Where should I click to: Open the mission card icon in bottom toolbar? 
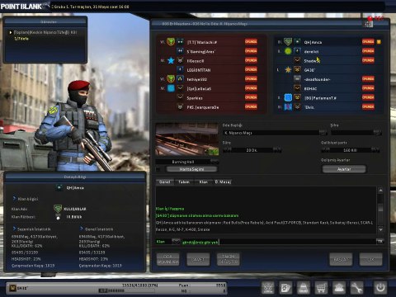[x=286, y=288]
